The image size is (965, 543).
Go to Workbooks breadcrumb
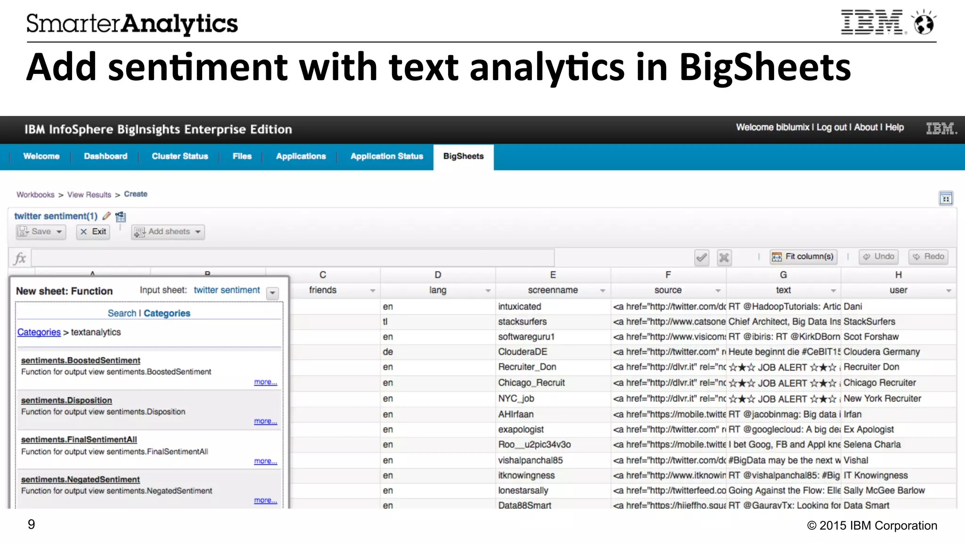[35, 195]
